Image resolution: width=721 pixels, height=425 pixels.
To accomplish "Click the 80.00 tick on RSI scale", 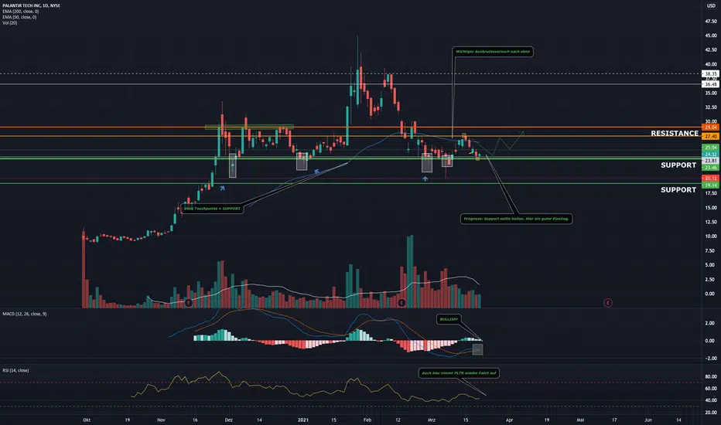I will pos(710,377).
